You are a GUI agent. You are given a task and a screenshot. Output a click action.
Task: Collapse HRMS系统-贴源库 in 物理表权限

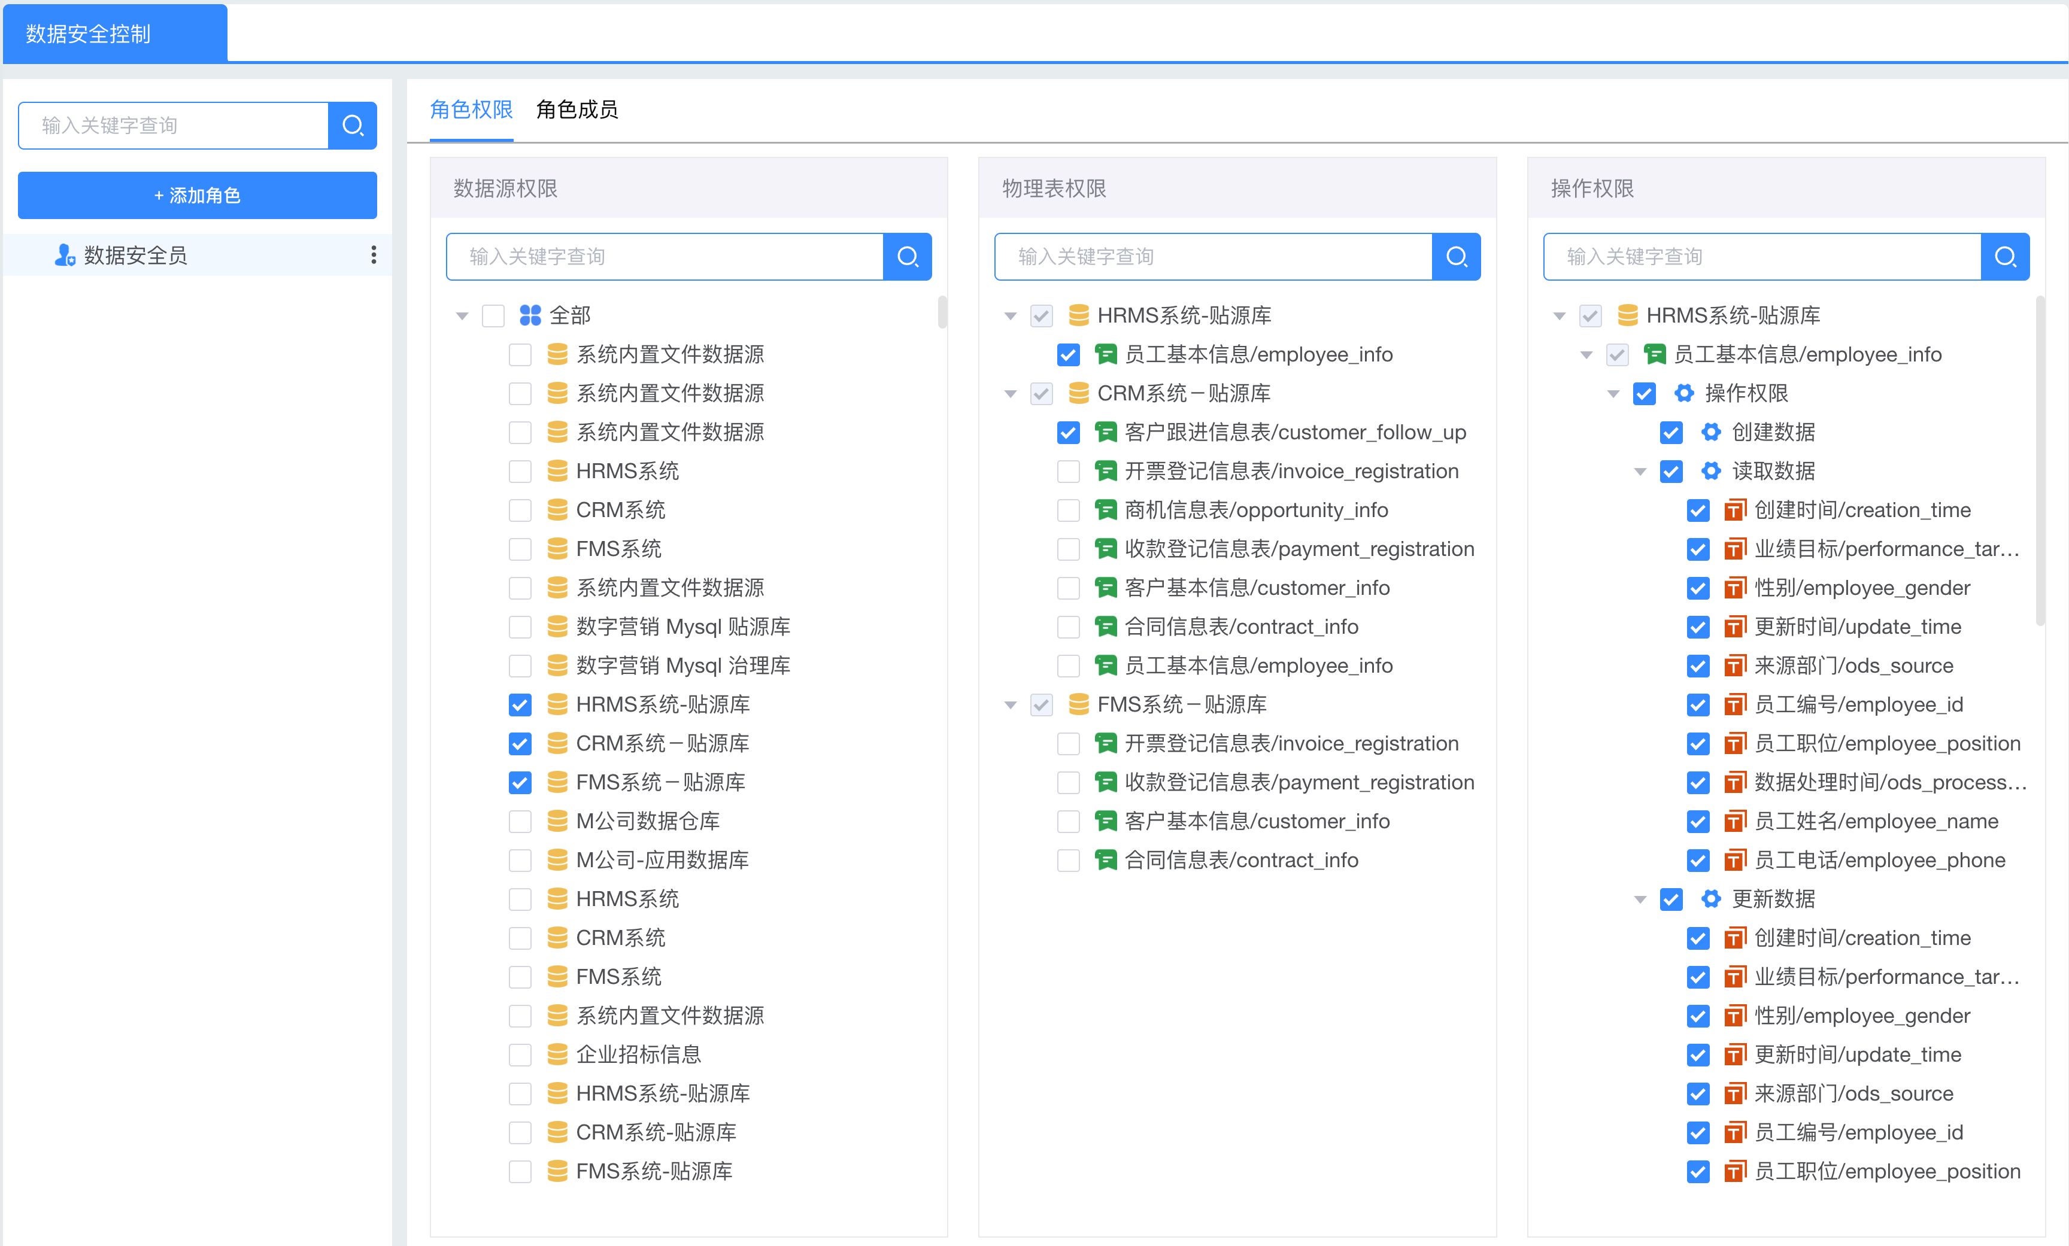(1011, 317)
